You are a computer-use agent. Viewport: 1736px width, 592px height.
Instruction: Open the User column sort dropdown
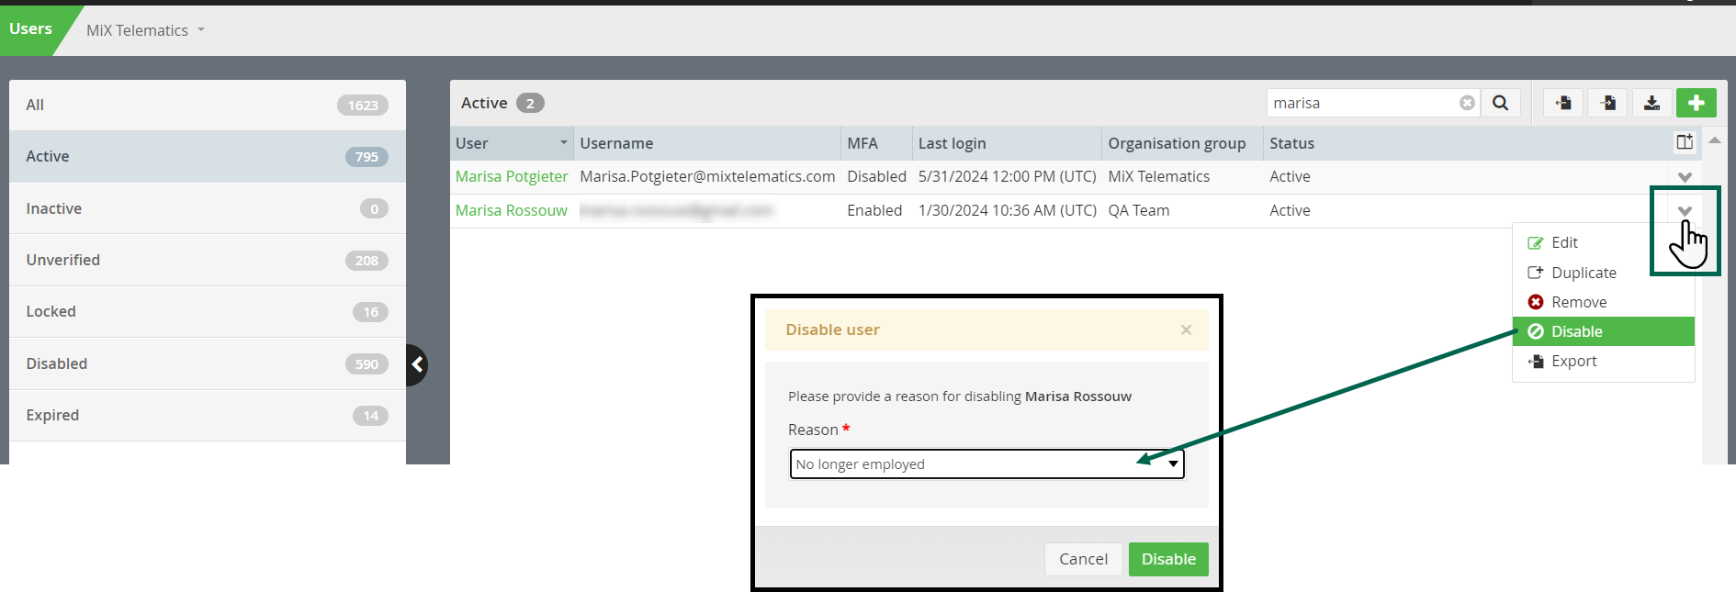(563, 142)
